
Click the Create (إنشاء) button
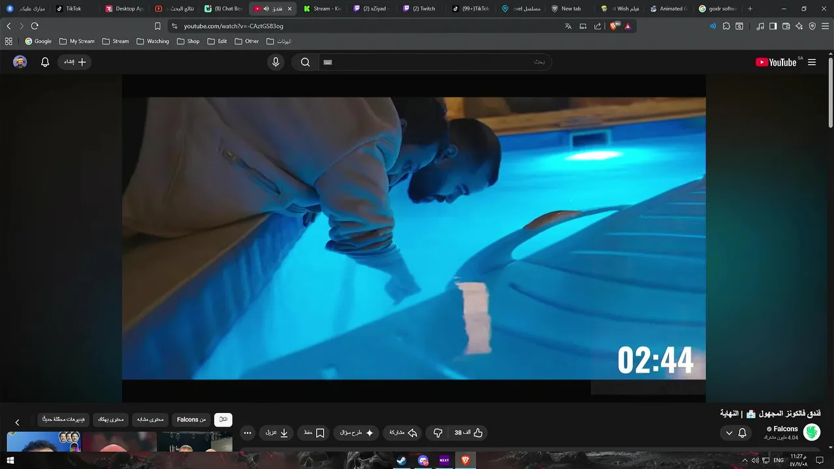click(x=74, y=62)
